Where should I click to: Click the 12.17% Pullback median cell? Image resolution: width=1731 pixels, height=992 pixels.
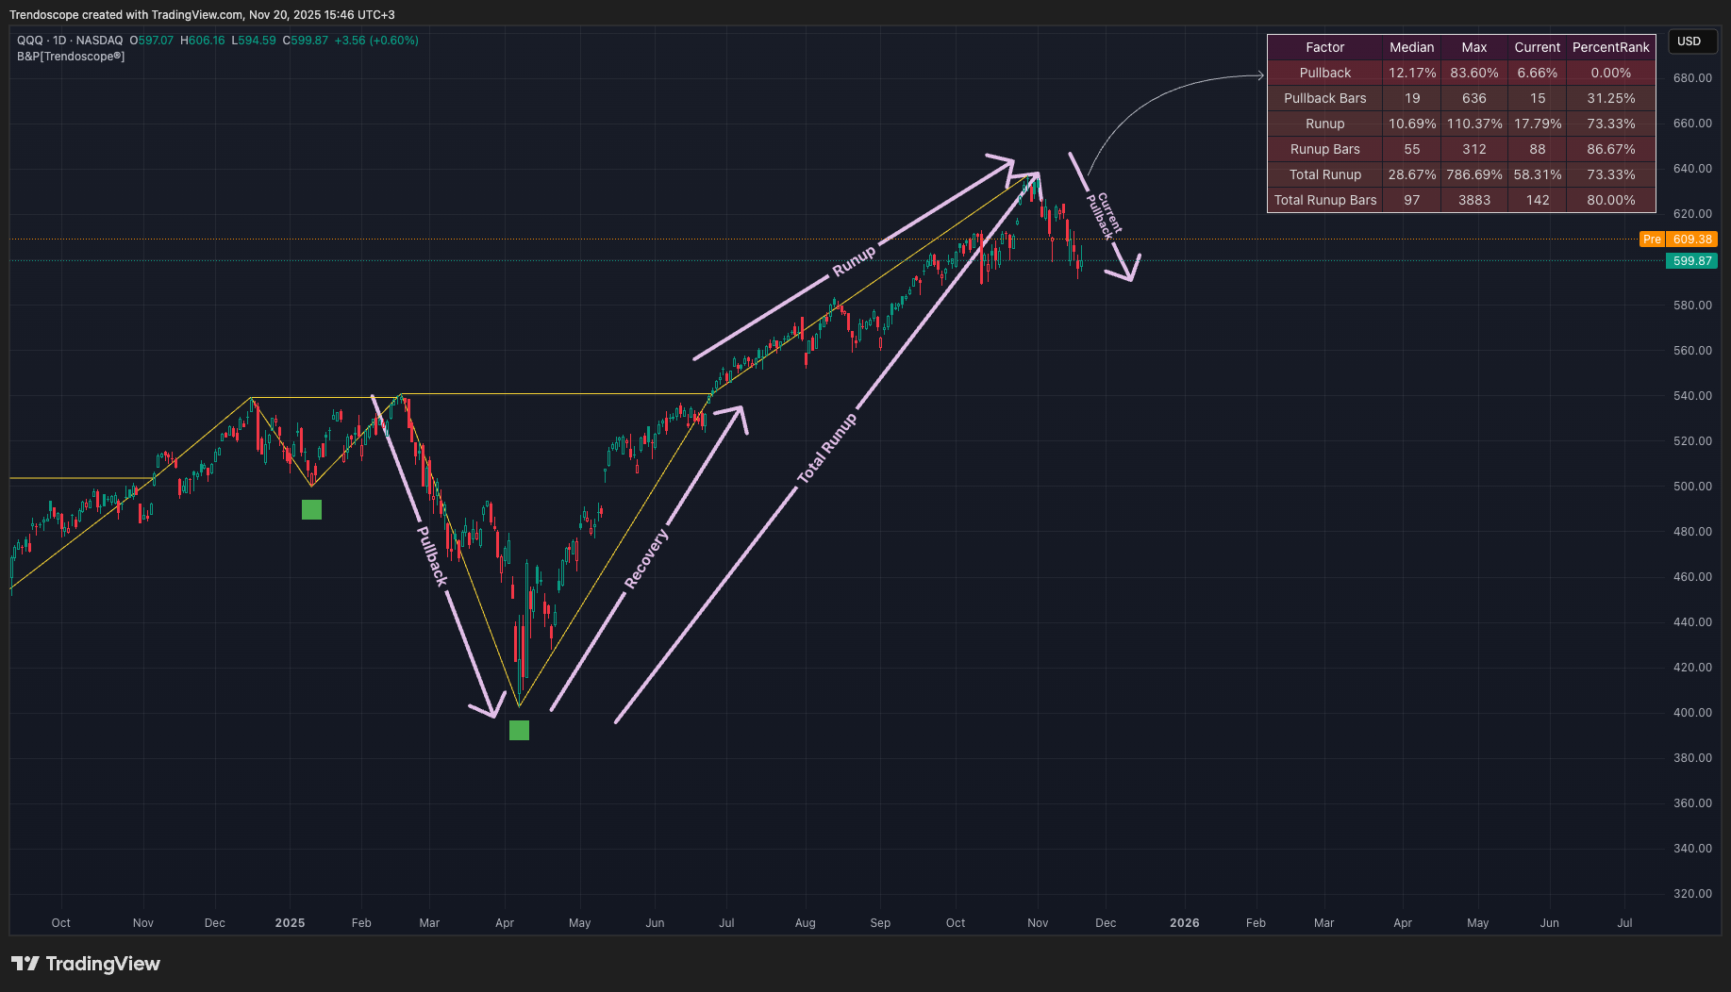click(x=1411, y=73)
